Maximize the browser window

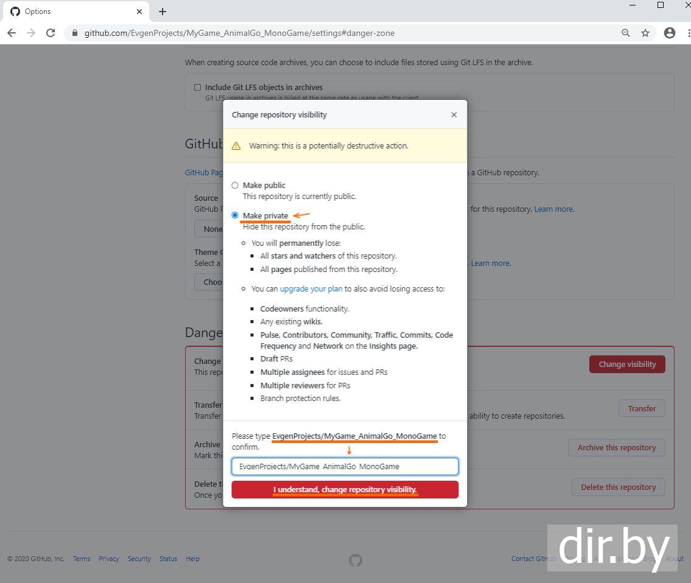coord(660,5)
